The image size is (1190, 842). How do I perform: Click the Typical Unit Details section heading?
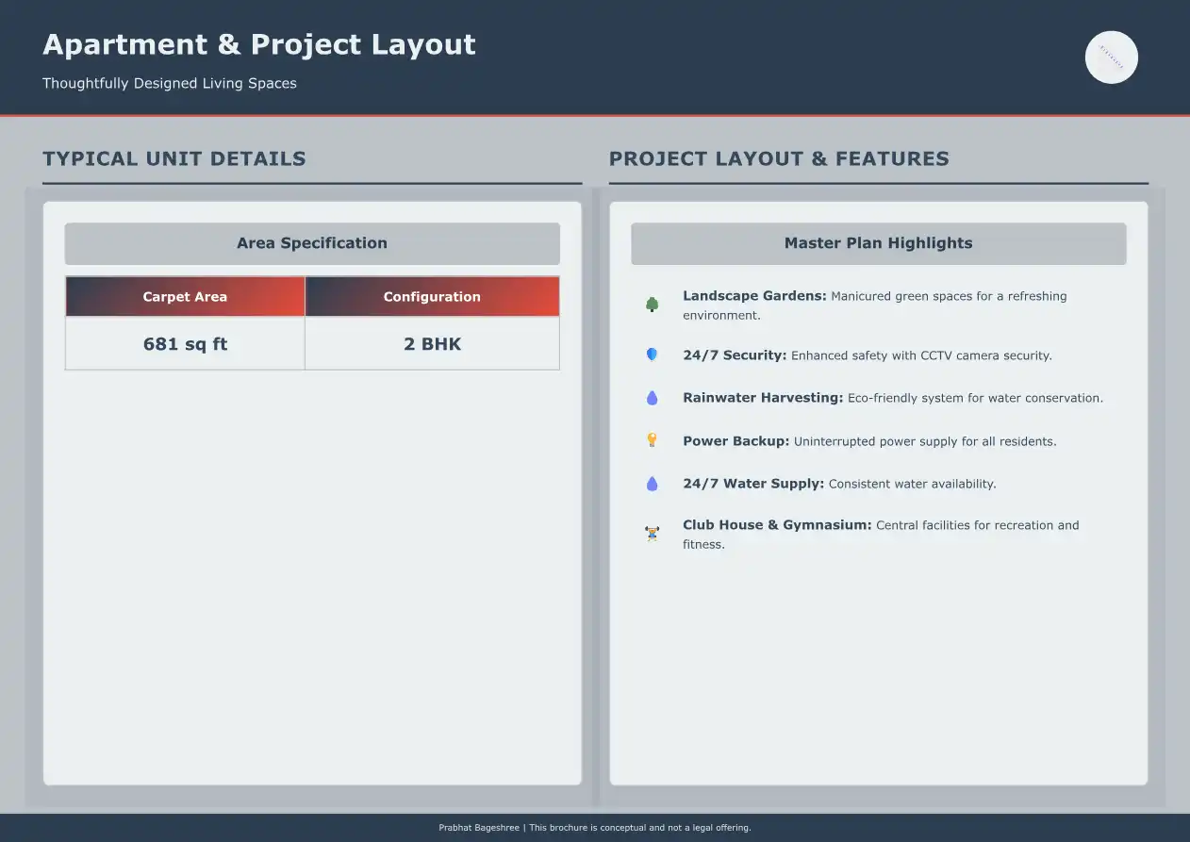174,158
